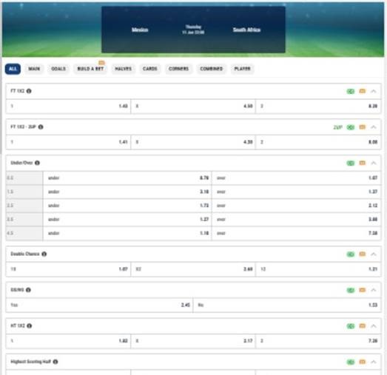Open info icon next to HT 1X2
387x375 pixels.
click(30, 325)
